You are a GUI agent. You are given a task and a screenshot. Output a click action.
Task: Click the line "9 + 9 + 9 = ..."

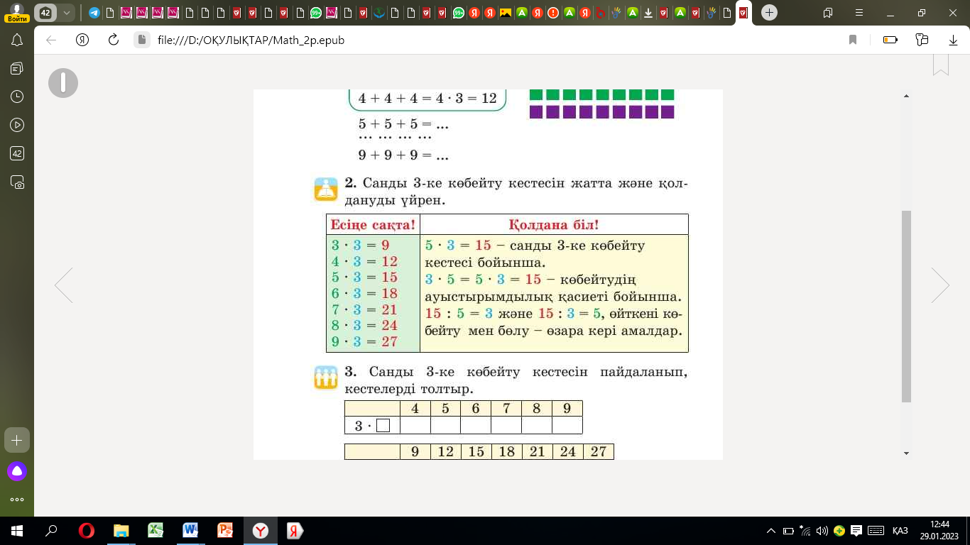403,155
